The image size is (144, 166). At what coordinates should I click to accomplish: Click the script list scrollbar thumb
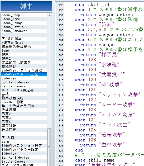49,147
